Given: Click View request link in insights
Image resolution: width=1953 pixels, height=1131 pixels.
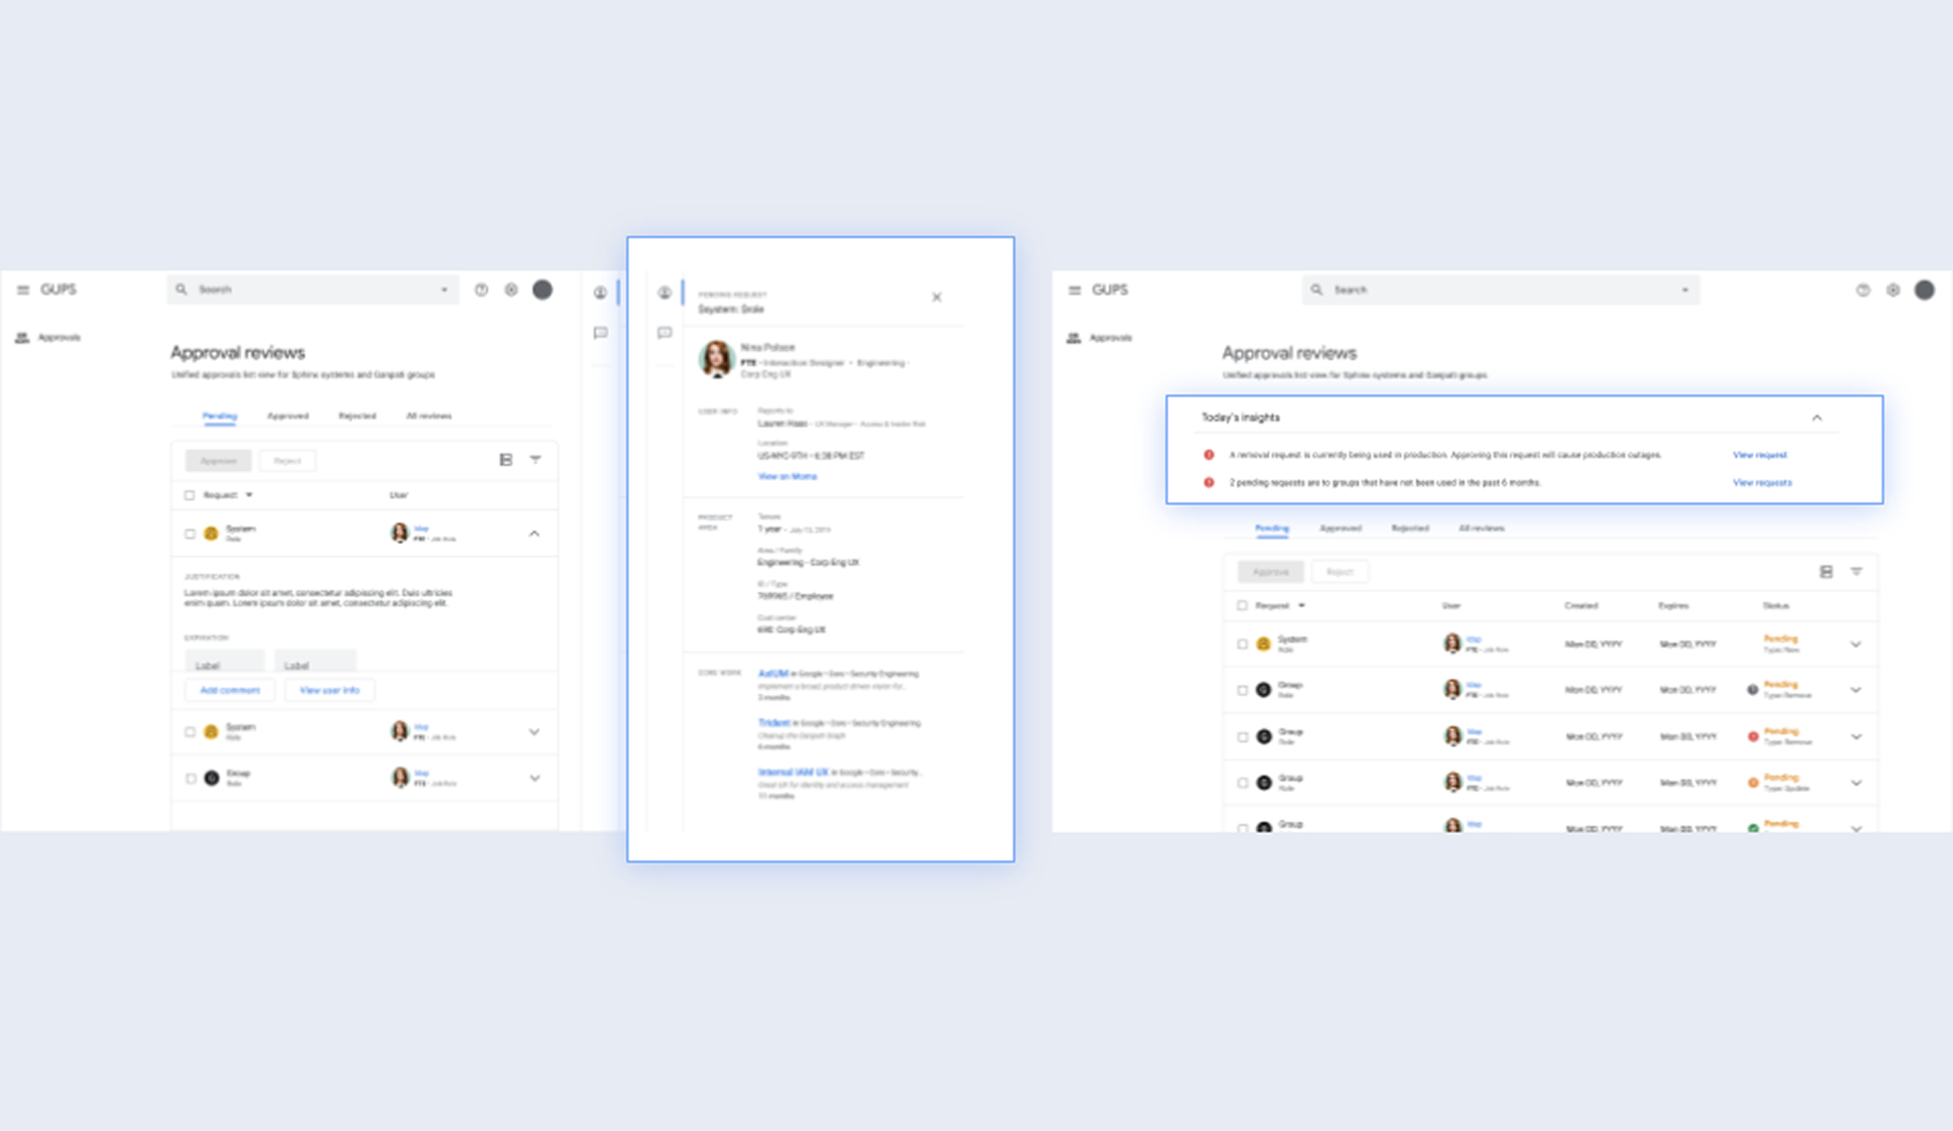Looking at the screenshot, I should click(x=1759, y=455).
